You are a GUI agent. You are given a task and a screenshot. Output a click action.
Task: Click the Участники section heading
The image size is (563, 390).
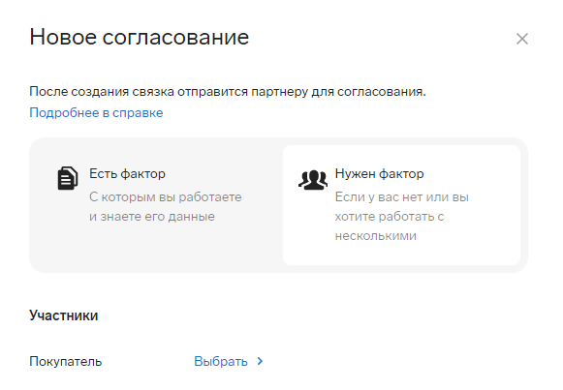coord(64,315)
